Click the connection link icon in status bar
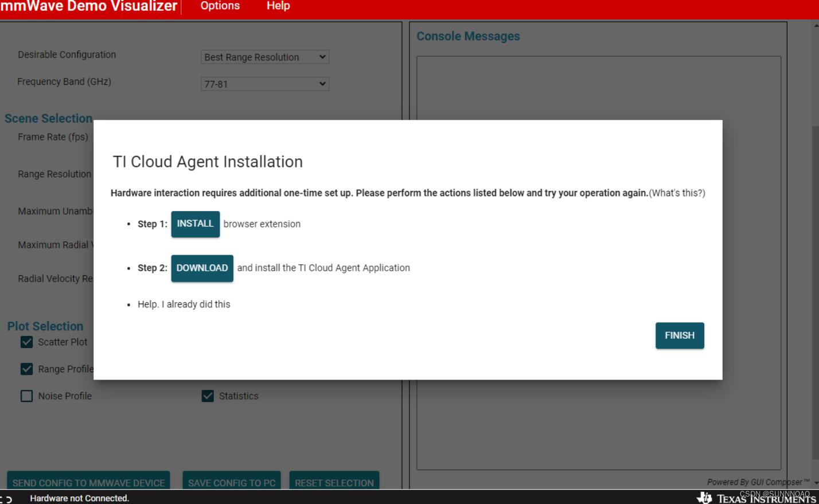819x504 pixels. coord(7,499)
